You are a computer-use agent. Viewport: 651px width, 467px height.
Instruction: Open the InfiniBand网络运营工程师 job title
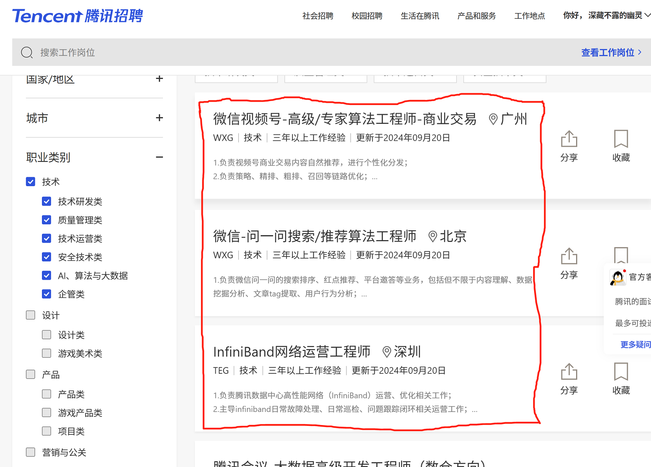(x=292, y=352)
